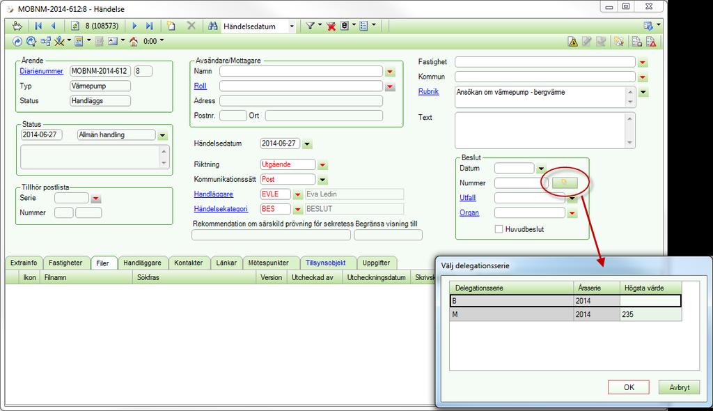Click the Beslut Nummer input field

tap(522, 183)
